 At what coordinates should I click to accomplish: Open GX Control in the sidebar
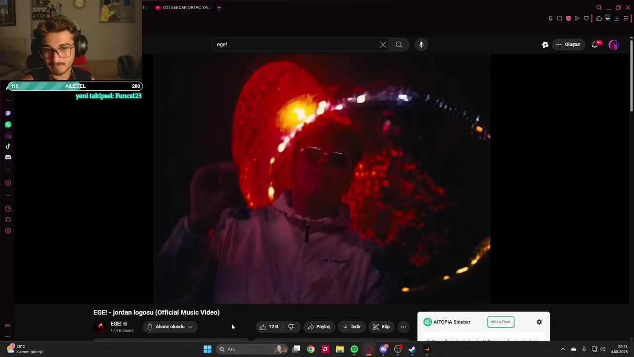pos(7,325)
